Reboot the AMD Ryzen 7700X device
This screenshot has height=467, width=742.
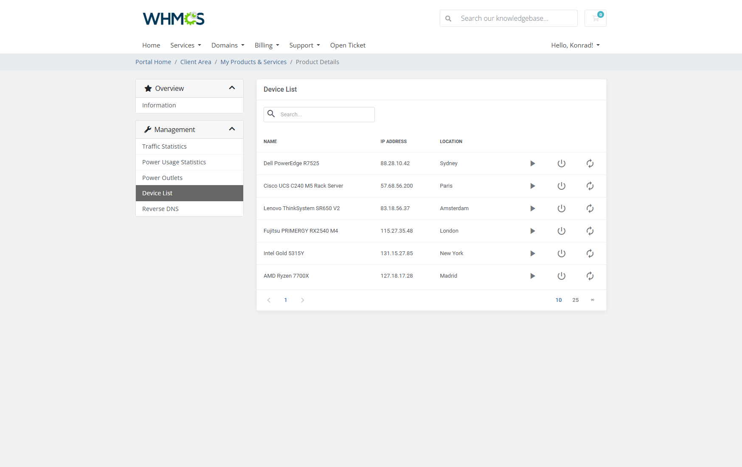click(x=590, y=276)
